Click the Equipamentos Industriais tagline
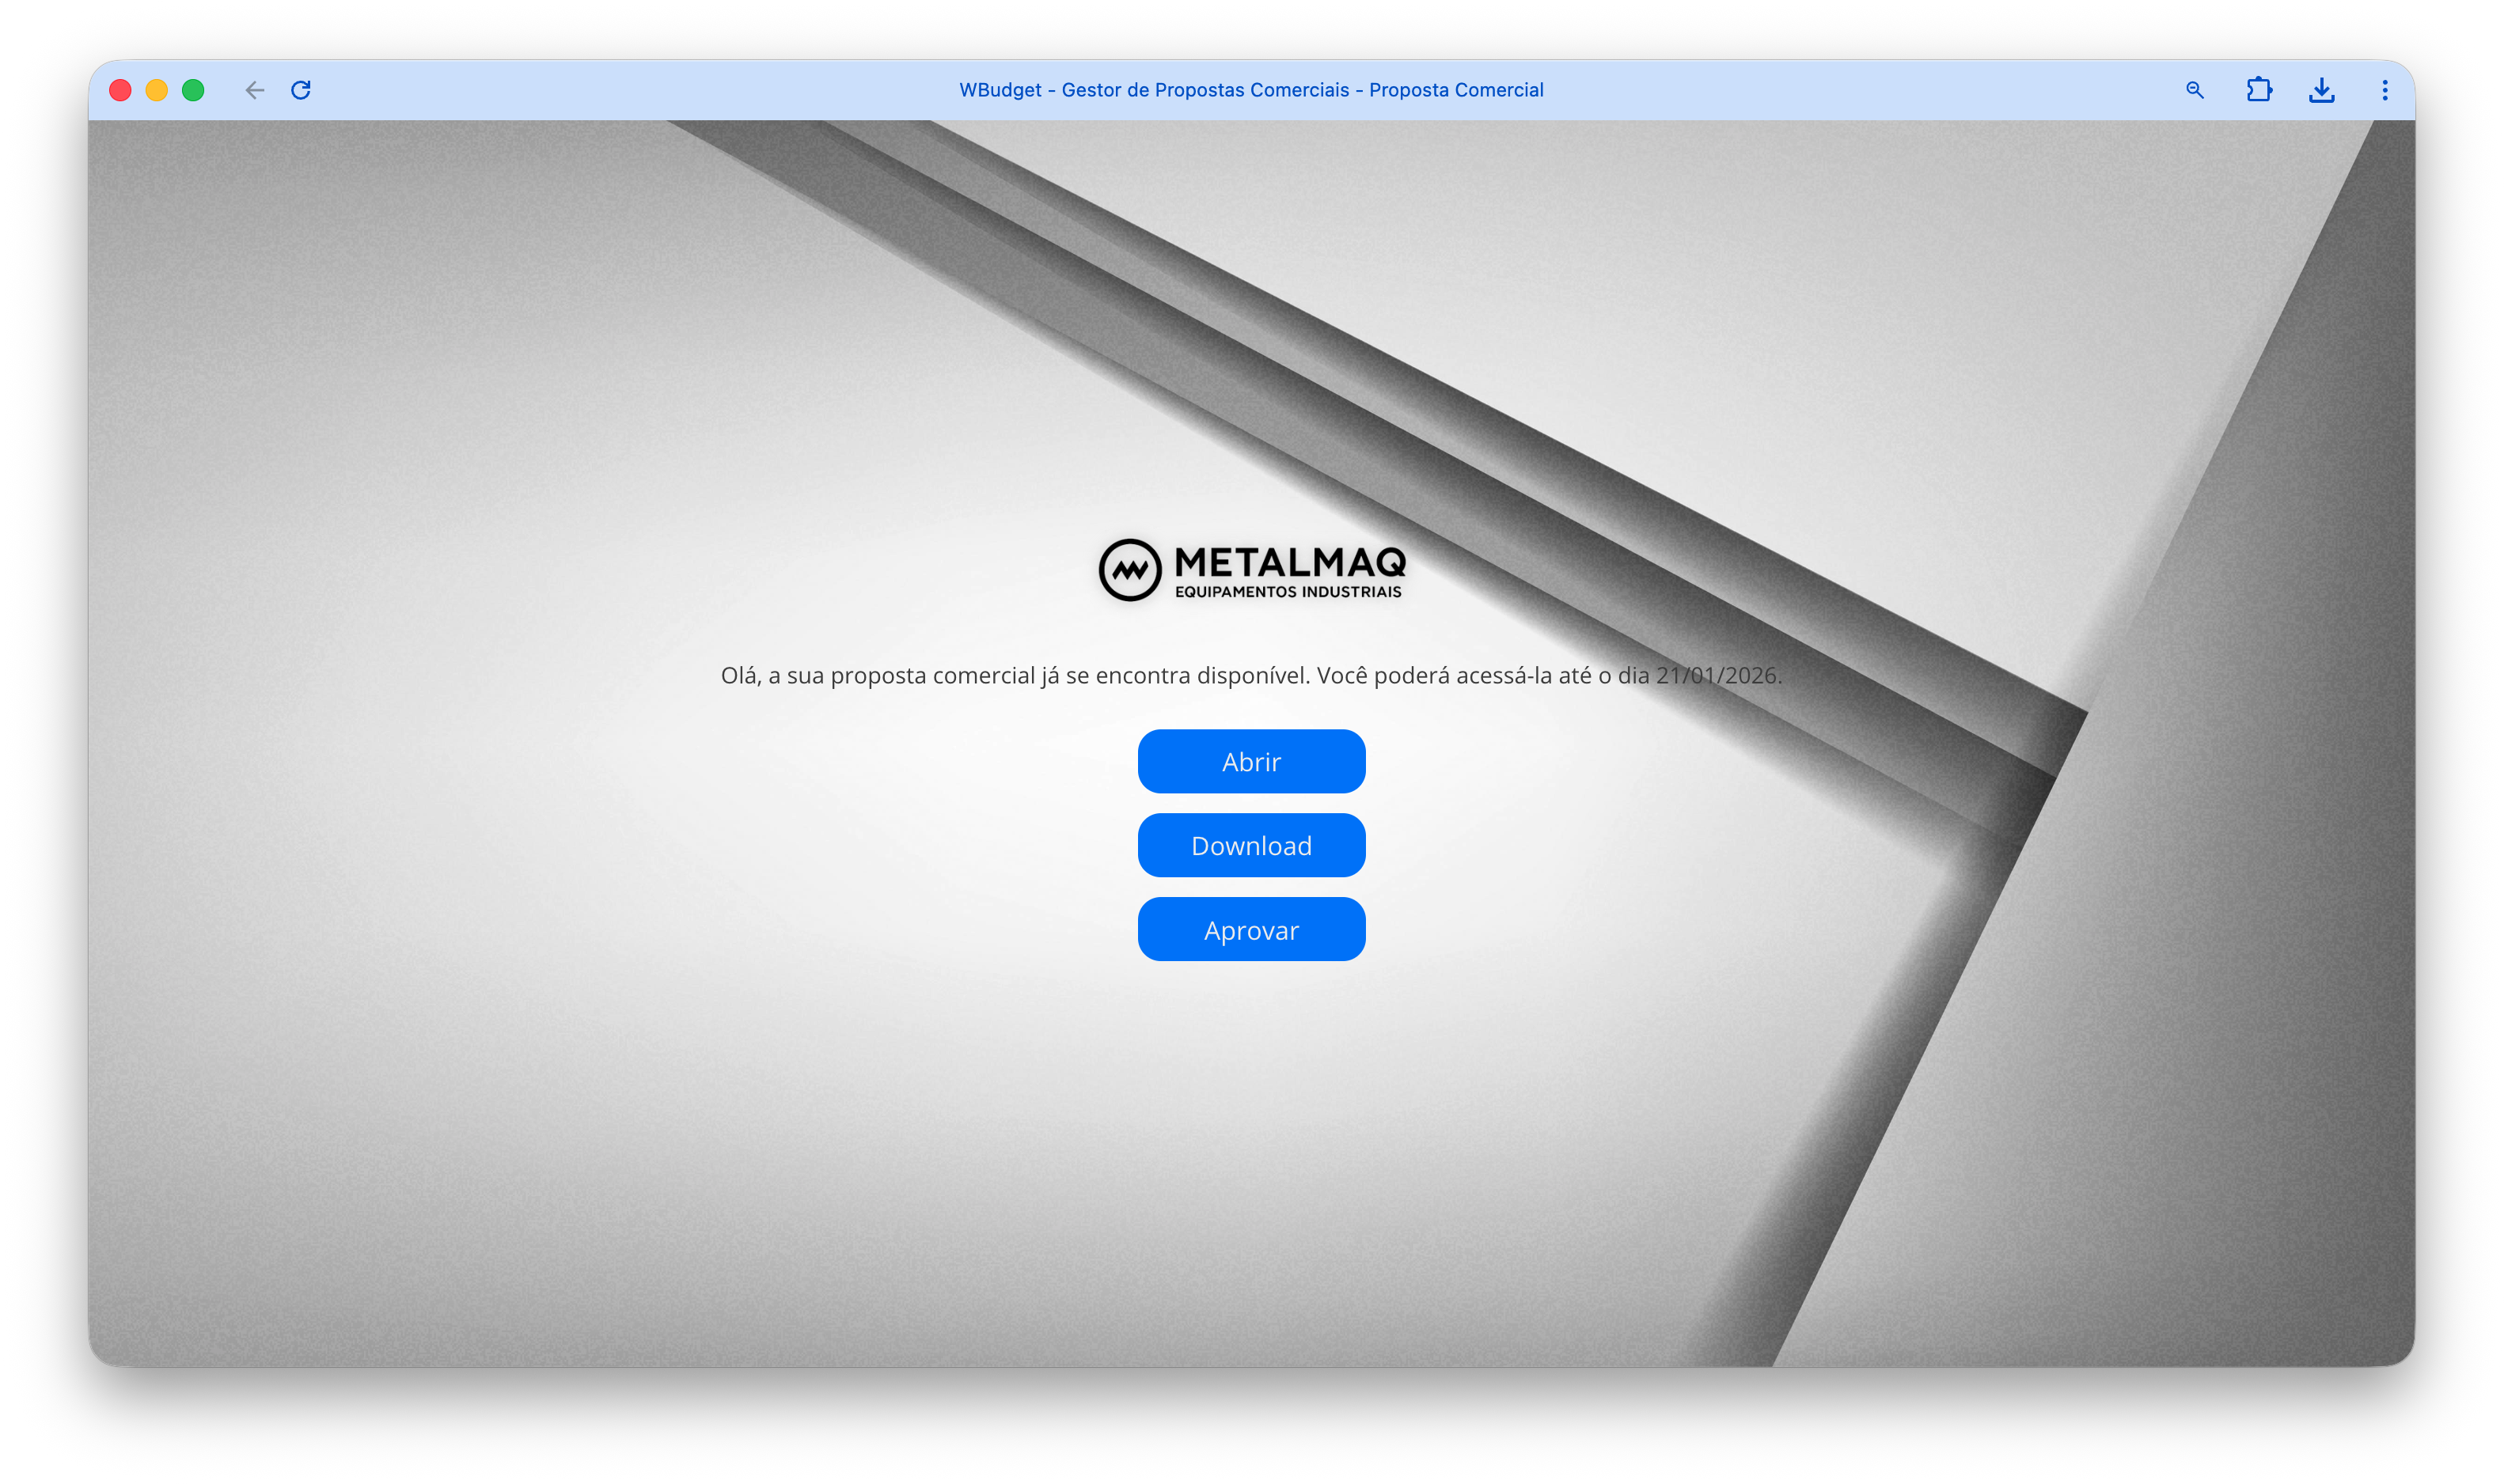 click(x=1288, y=592)
